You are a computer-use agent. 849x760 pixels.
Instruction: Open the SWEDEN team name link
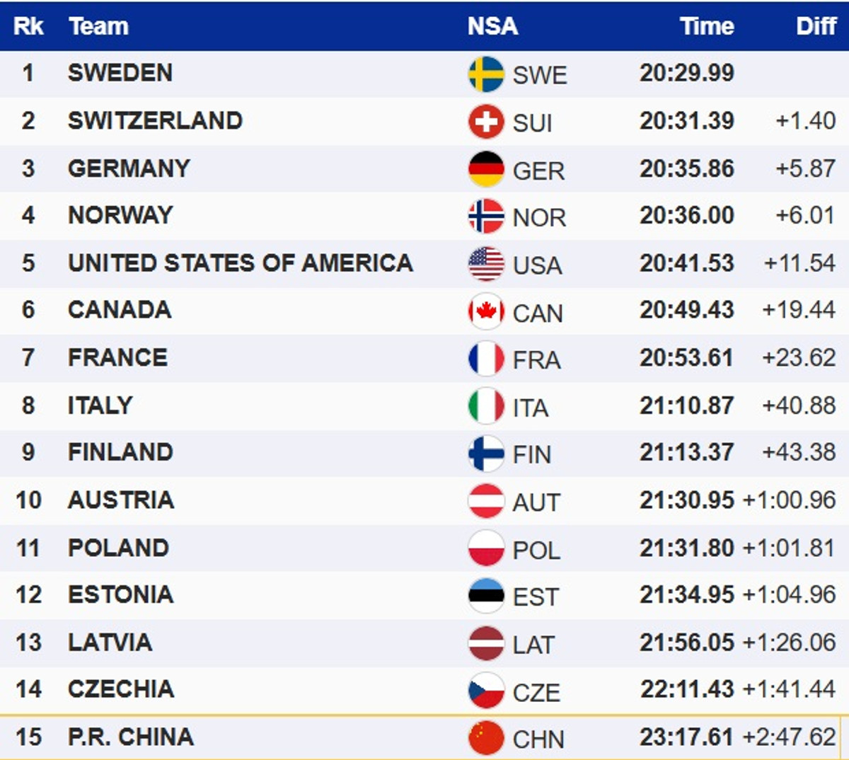[x=120, y=73]
